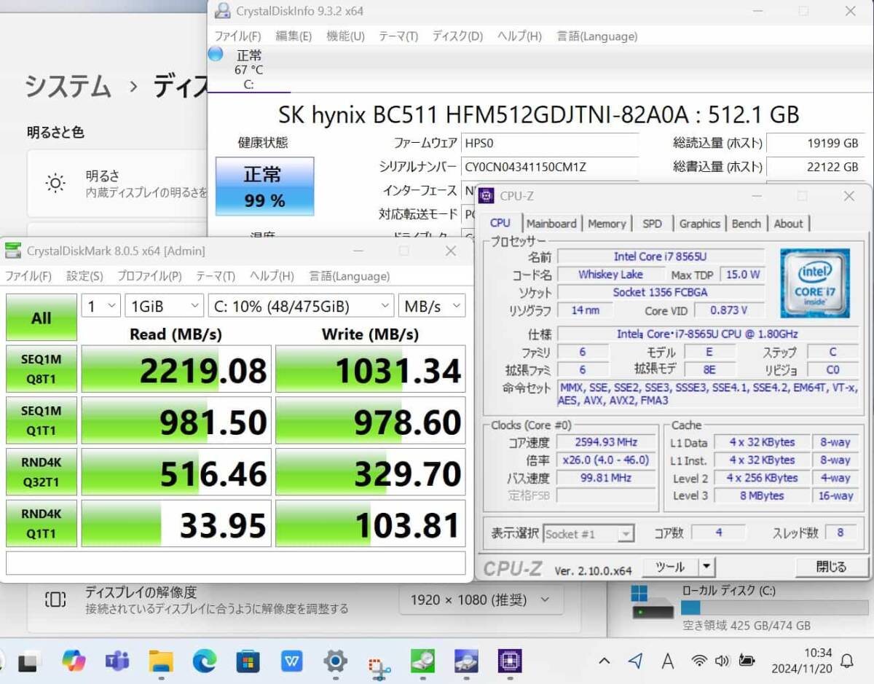Viewport: 874px width, 684px height.
Task: Run SEQ1M Q8T1 benchmark
Action: [x=42, y=369]
